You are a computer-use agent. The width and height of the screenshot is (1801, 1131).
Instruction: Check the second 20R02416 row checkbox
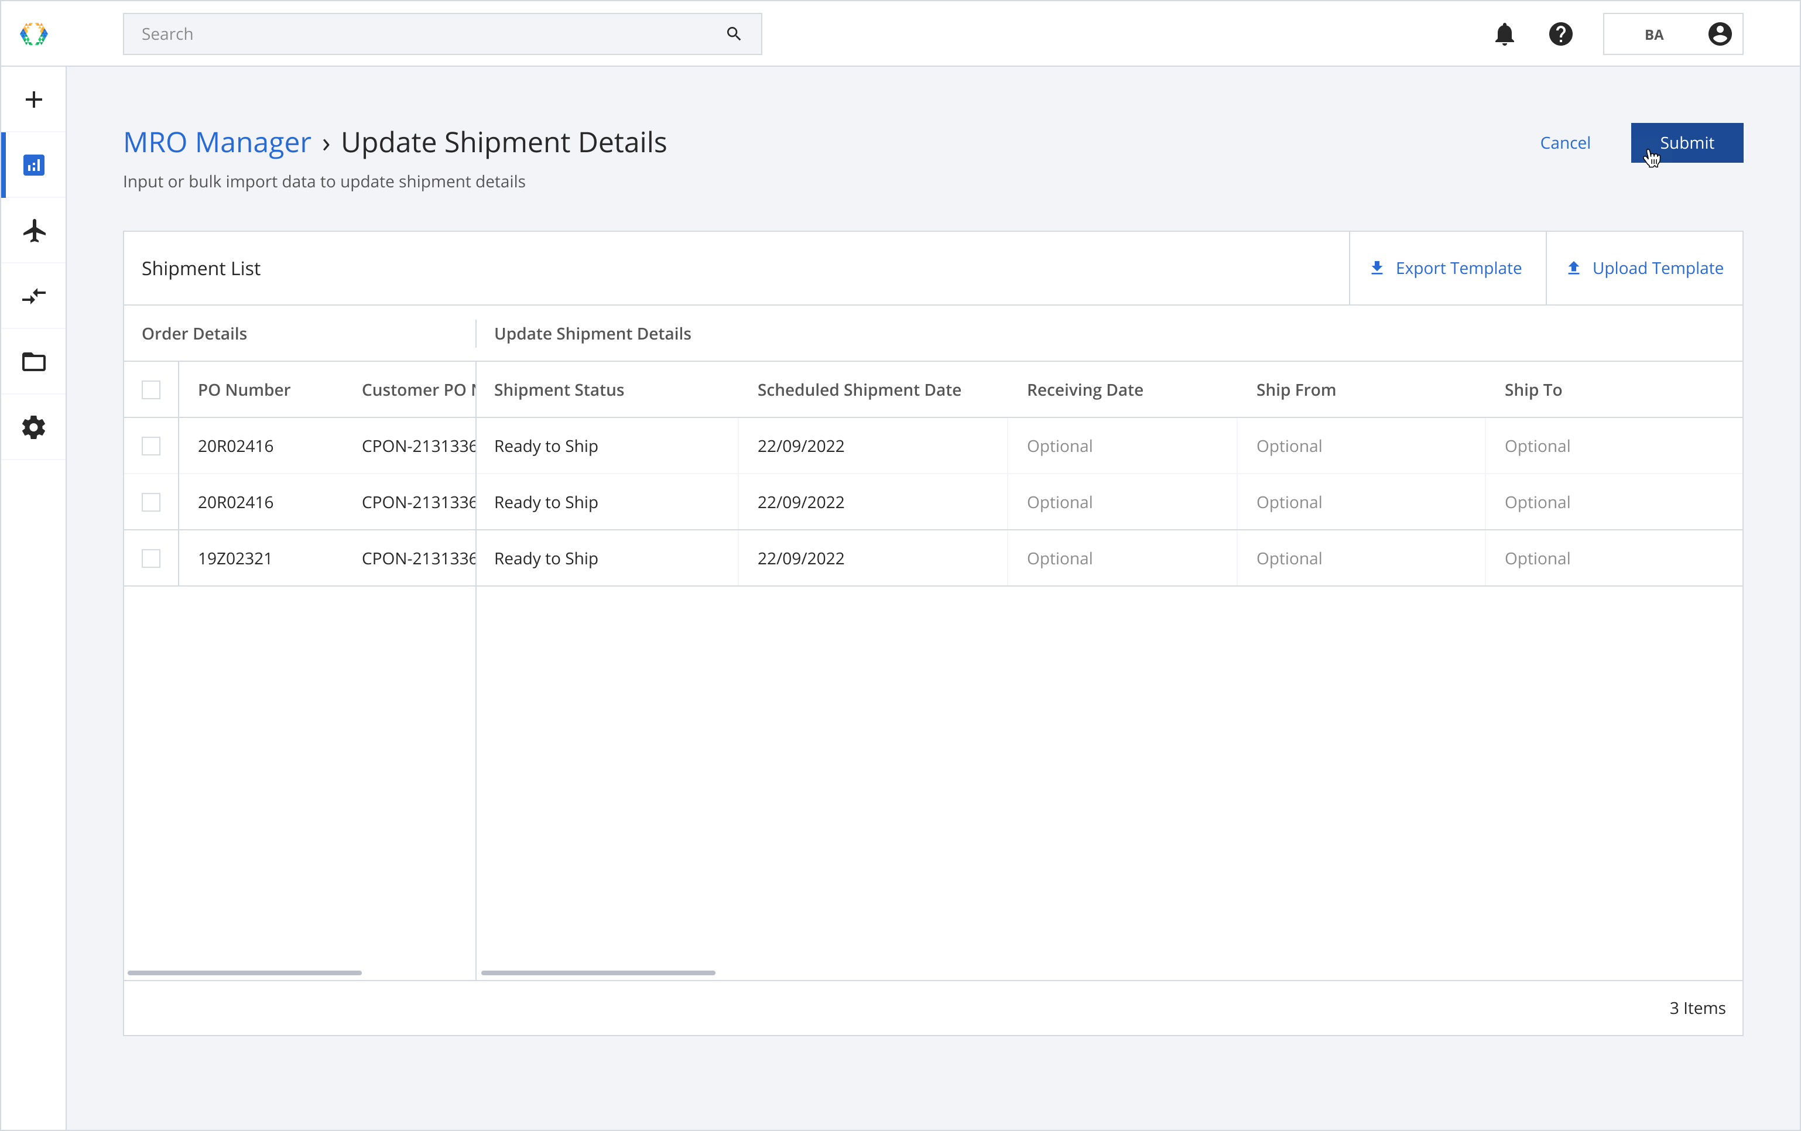[x=151, y=502]
